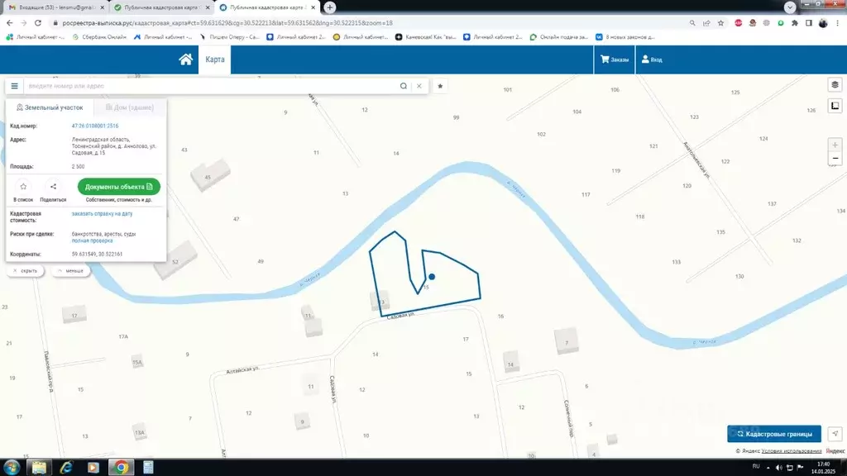847x476 pixels.
Task: Open the Карта menu item in header
Action: tap(214, 59)
